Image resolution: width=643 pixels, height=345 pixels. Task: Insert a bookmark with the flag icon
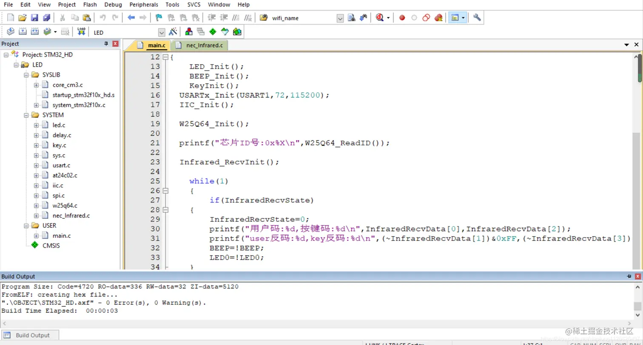point(159,18)
